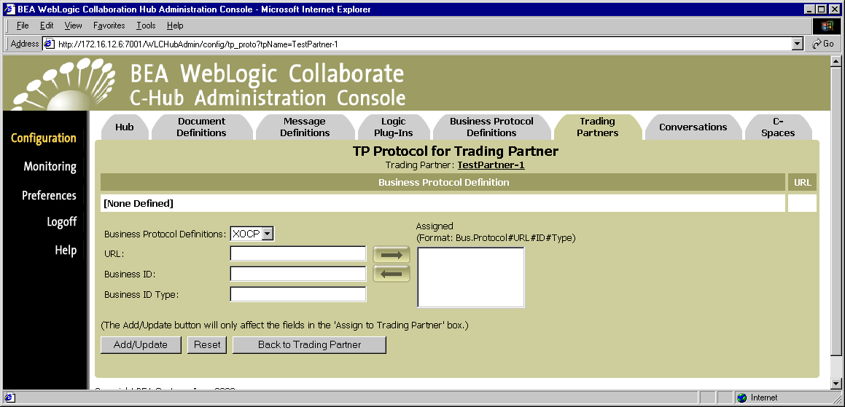Click the Internet zone globe icon

[x=742, y=398]
